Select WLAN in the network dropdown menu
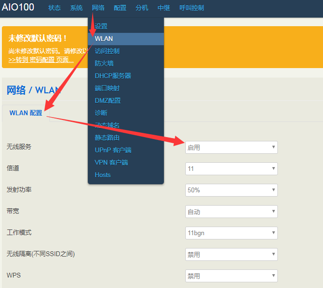This screenshot has height=288, width=323. pyautogui.click(x=126, y=39)
